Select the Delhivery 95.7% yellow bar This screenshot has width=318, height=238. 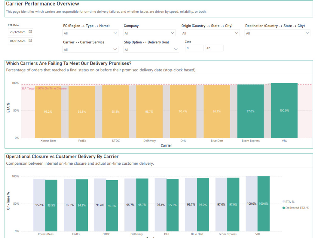tap(149, 112)
